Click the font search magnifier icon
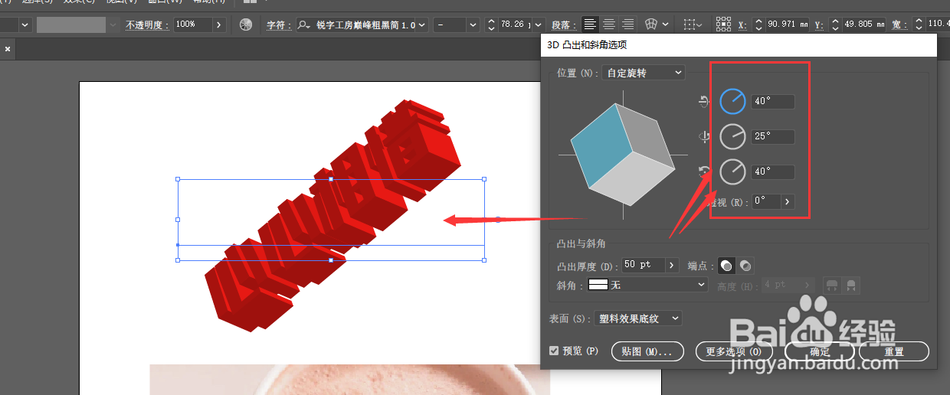Screen dimensions: 950x395 (x=304, y=25)
